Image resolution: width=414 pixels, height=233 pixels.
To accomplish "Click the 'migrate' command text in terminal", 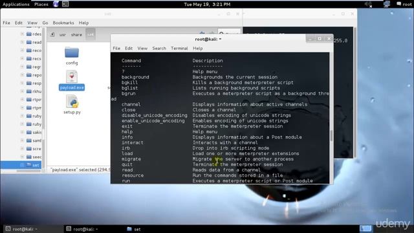I will tap(131, 159).
